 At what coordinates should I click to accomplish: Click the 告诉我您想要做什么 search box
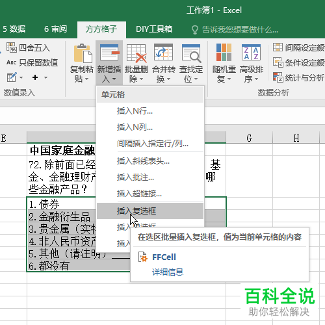tap(240, 30)
